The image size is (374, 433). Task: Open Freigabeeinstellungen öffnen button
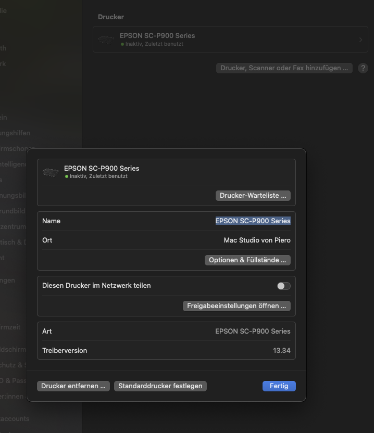click(x=236, y=306)
